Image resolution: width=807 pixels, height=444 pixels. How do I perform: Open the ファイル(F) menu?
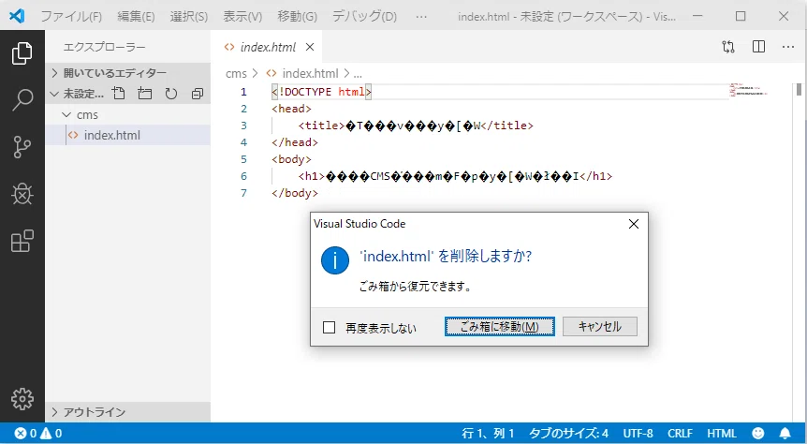pos(71,17)
